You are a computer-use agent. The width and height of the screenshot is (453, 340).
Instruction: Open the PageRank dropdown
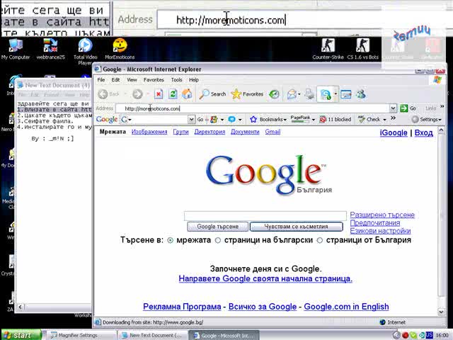(x=314, y=120)
